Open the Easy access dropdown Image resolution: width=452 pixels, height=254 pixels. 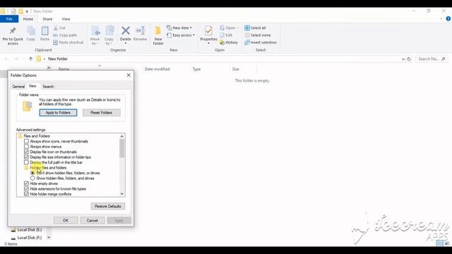(181, 35)
